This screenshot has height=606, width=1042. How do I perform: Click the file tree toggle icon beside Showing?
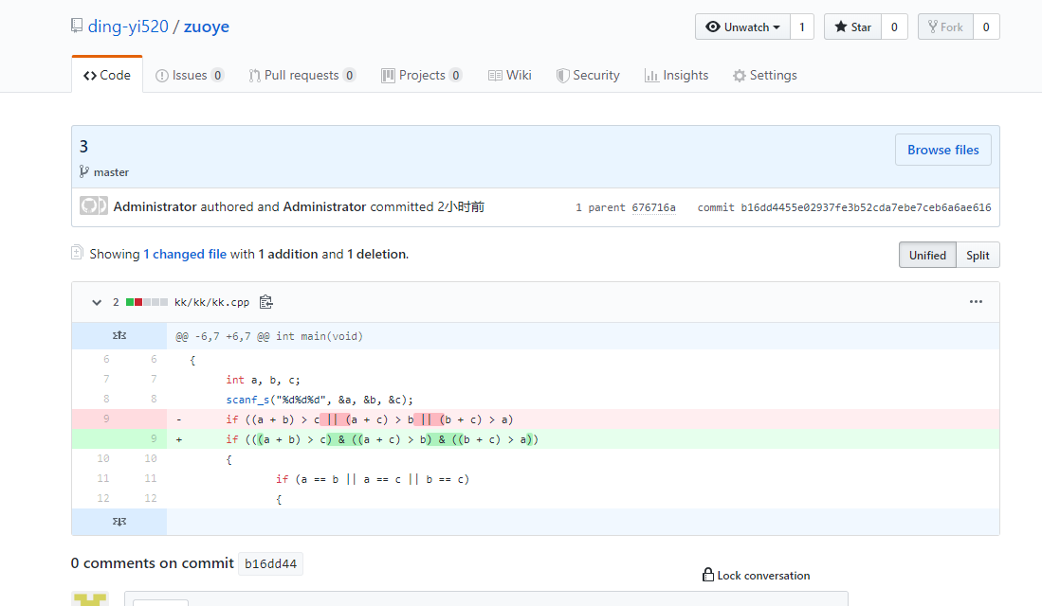[77, 253]
